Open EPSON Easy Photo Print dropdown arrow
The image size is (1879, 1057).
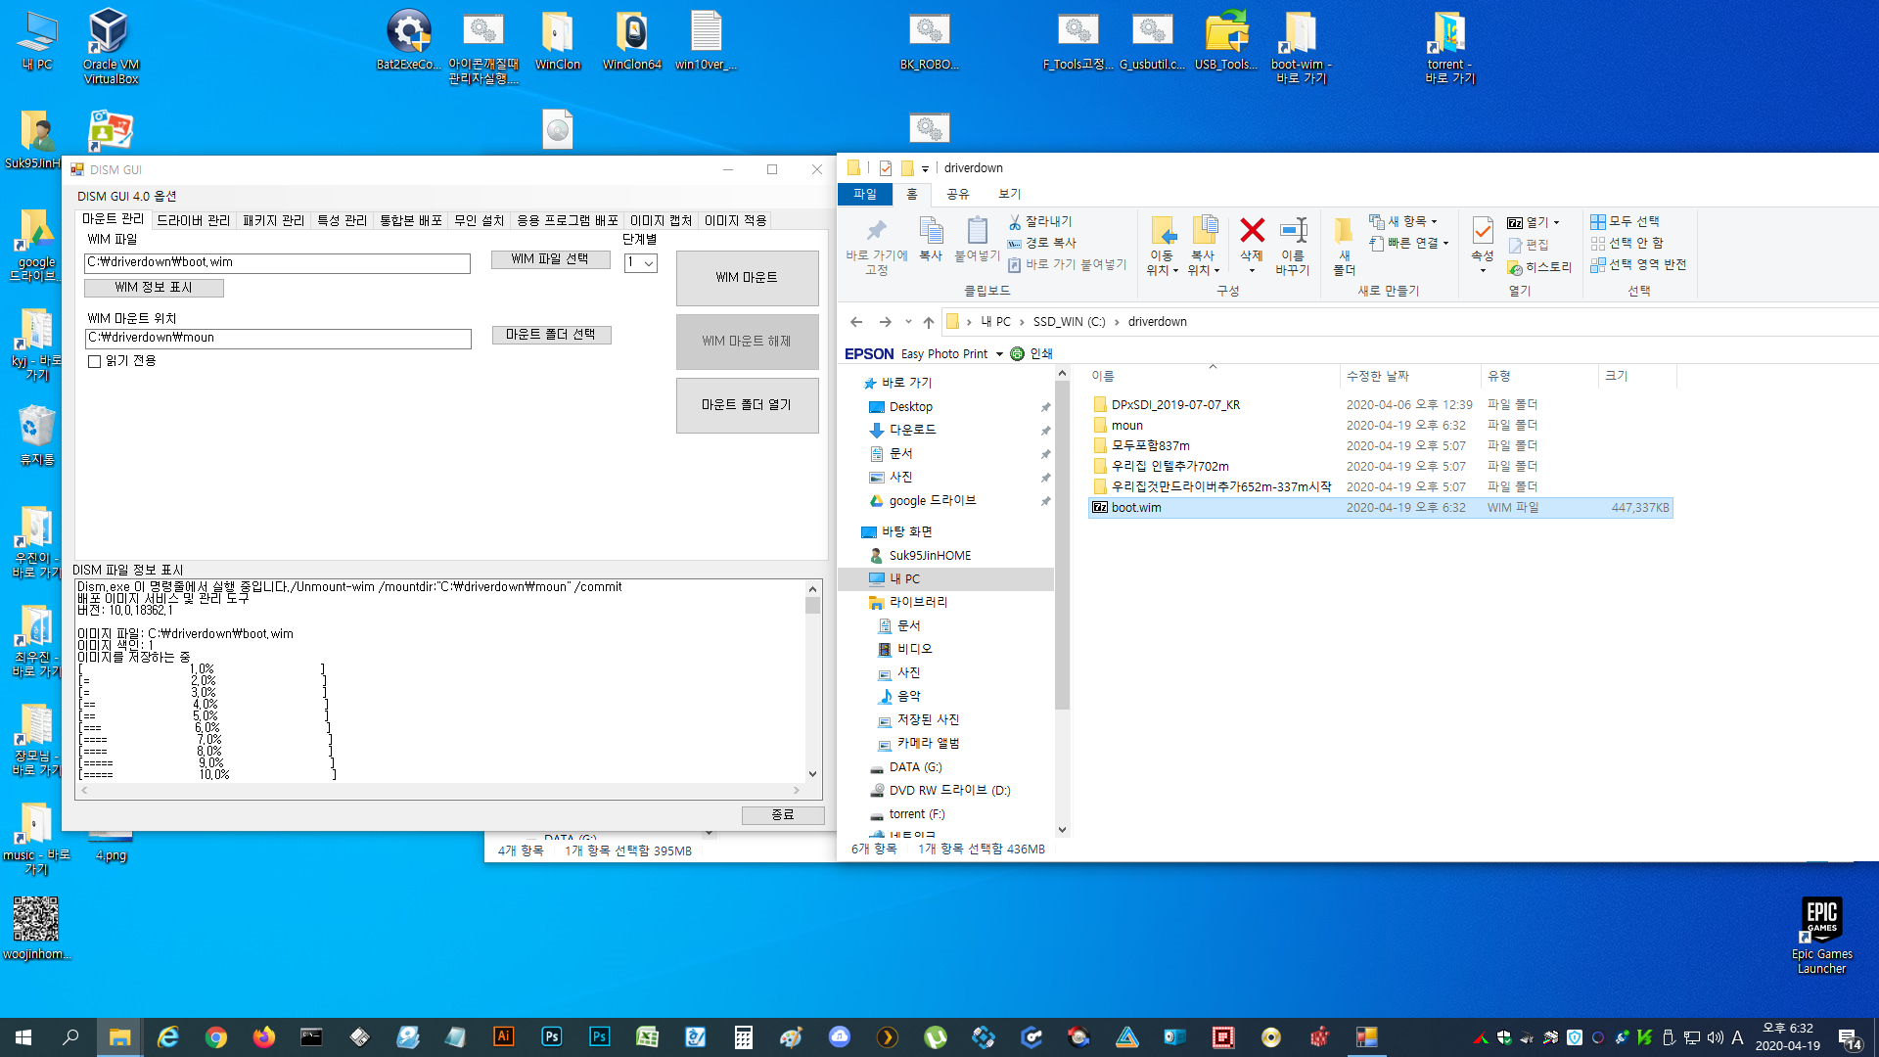(x=999, y=354)
